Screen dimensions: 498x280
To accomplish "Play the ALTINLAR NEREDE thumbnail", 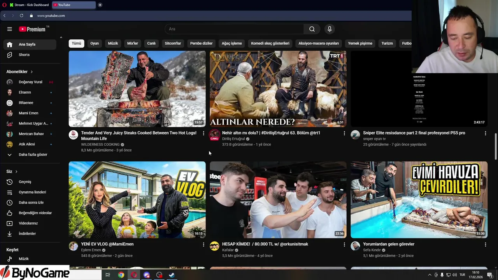I will (x=278, y=89).
